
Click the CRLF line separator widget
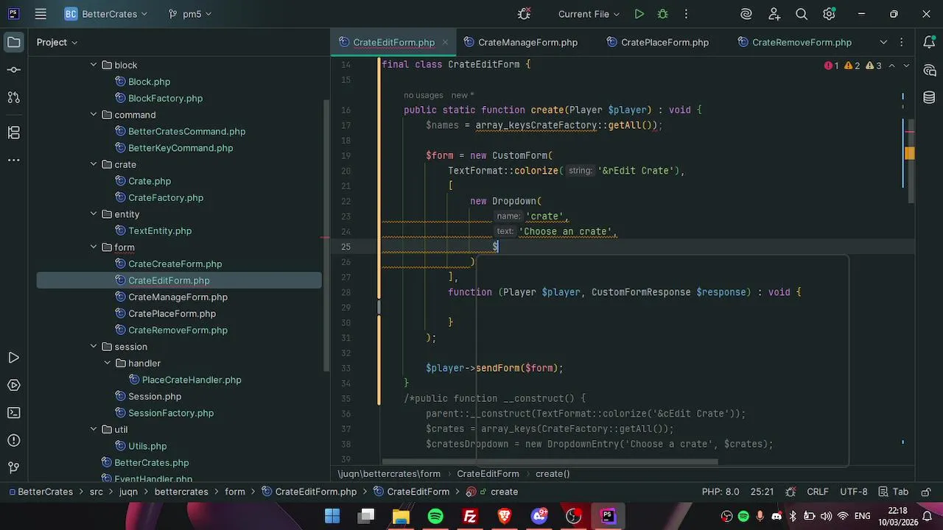[x=818, y=492]
